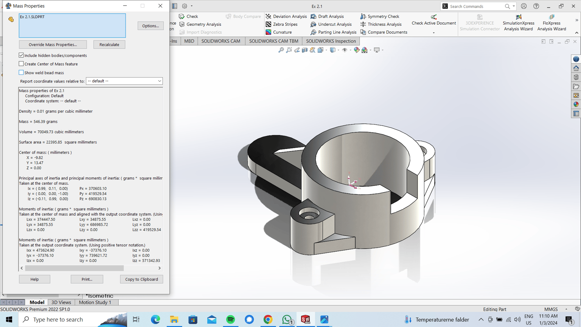The height and width of the screenshot is (327, 581).
Task: Toggle Include hidden bodies/components checkbox
Action: coord(21,55)
